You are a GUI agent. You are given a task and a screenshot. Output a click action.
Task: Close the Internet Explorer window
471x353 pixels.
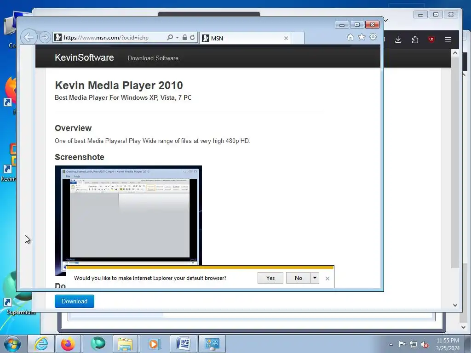[372, 25]
